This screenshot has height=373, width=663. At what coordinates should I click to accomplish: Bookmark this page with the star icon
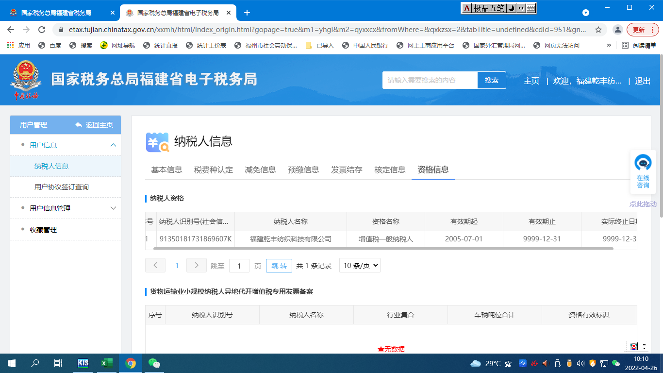[x=598, y=30]
